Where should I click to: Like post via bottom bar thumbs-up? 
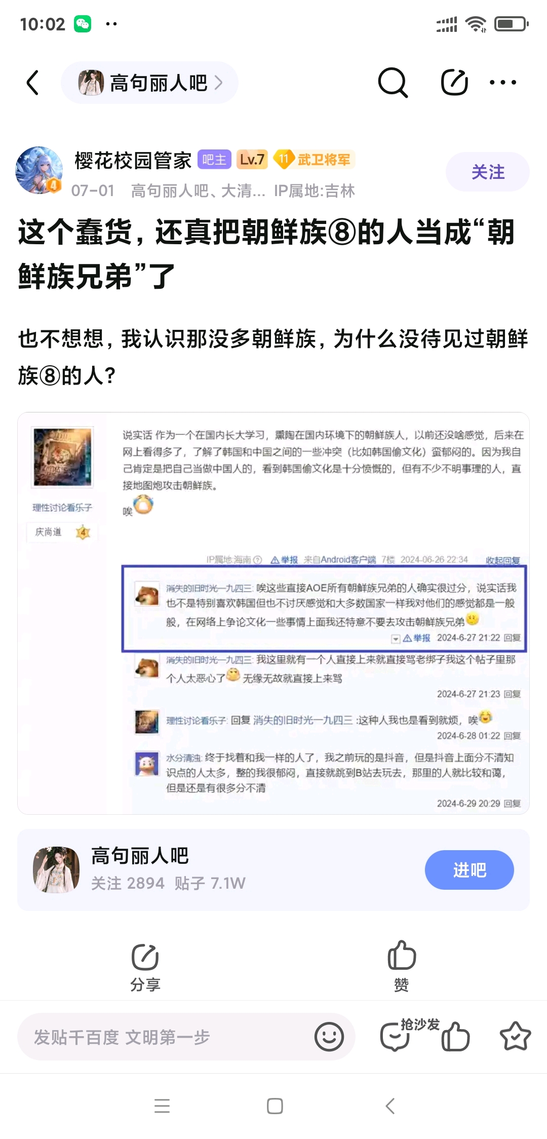coord(456,1037)
